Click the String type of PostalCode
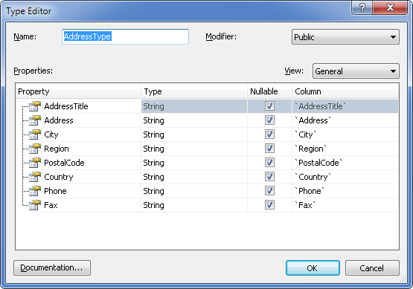Viewport: 413px width, 289px height. (x=194, y=163)
